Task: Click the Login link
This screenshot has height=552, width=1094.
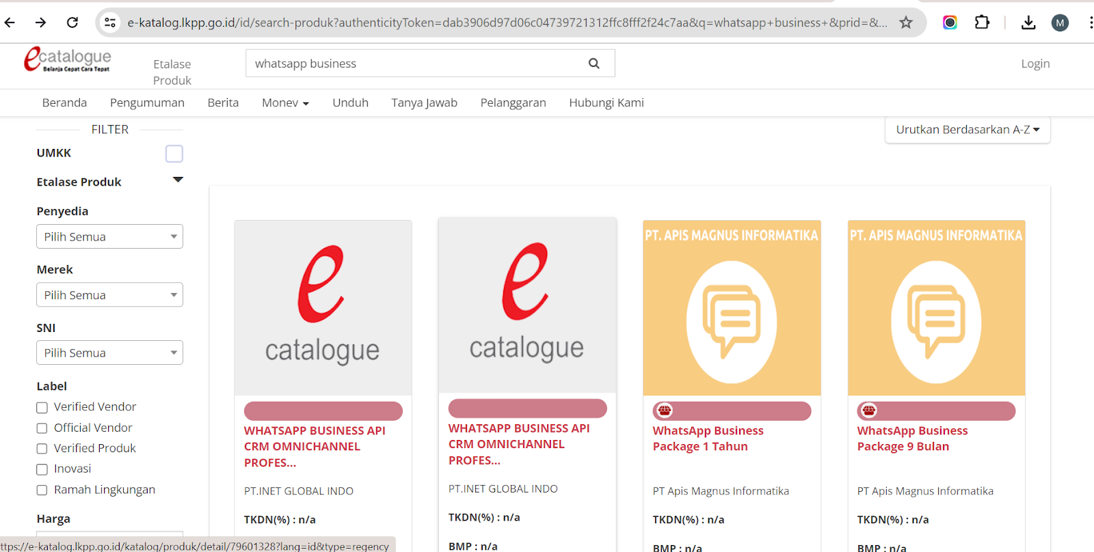Action: (x=1035, y=64)
